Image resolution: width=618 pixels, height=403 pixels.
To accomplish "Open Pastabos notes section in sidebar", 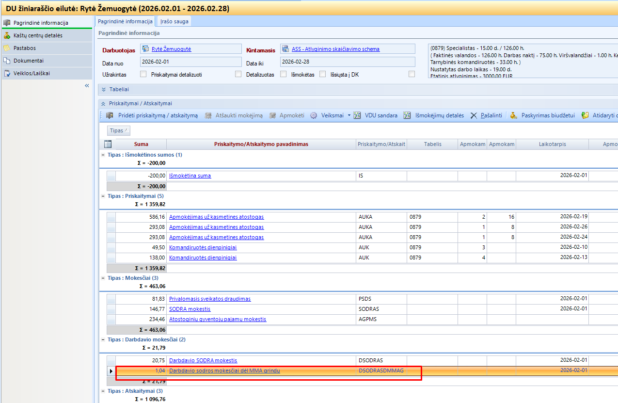I will (x=25, y=48).
